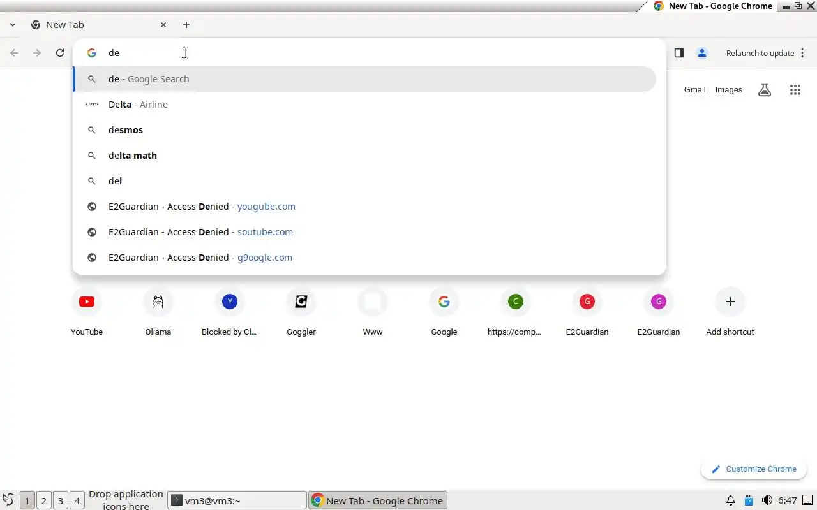Open the Images link
Screen dimensions: 817x510
coord(728,90)
